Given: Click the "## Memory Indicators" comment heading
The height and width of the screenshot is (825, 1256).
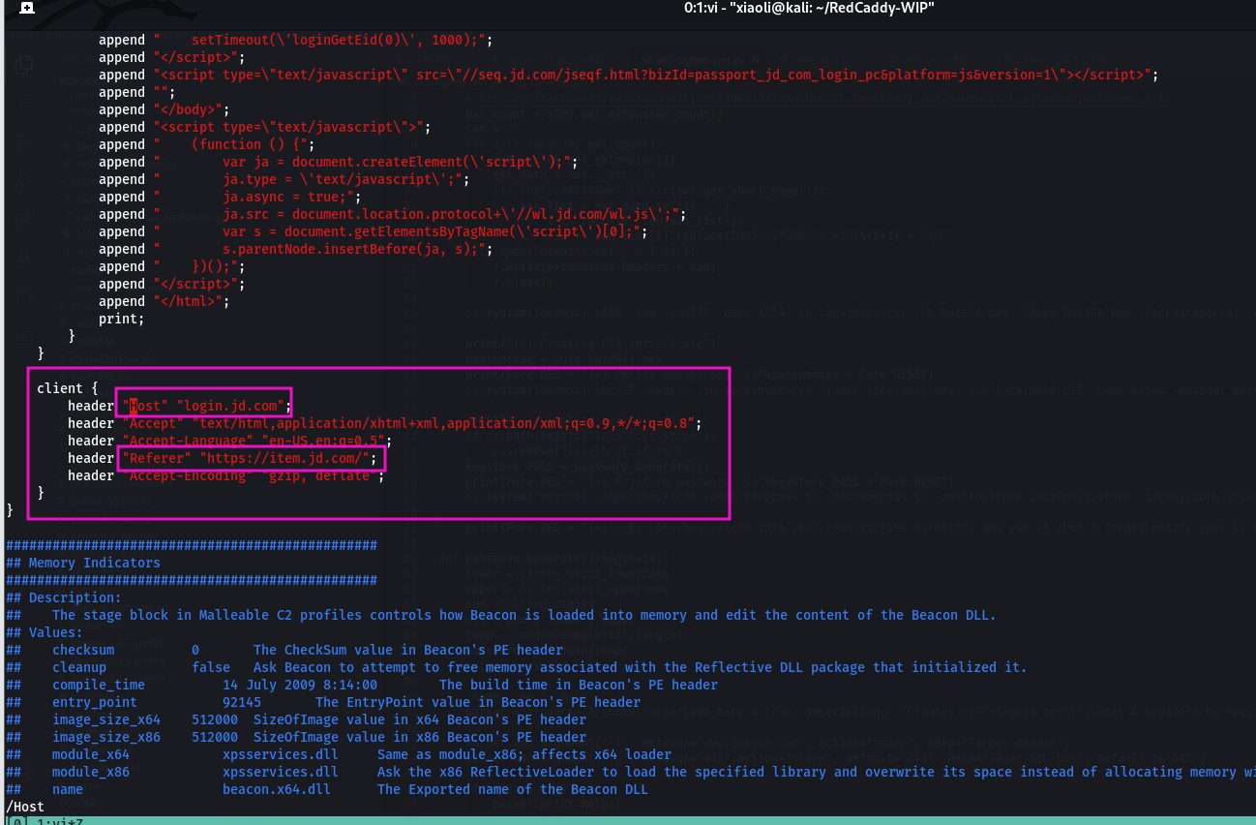Looking at the screenshot, I should [x=83, y=563].
